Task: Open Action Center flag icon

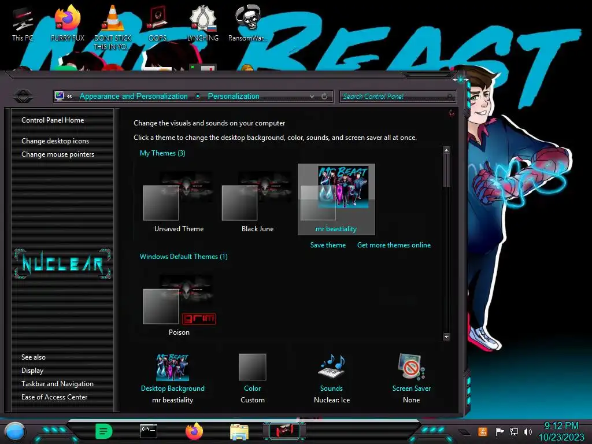Action: tap(499, 431)
